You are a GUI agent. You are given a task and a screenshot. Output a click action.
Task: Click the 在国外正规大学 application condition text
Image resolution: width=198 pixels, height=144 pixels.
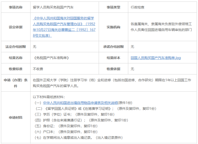point(112,83)
